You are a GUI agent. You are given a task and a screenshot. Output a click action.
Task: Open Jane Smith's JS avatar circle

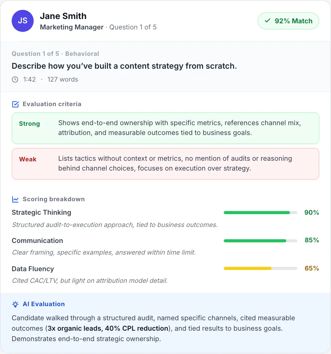23,21
